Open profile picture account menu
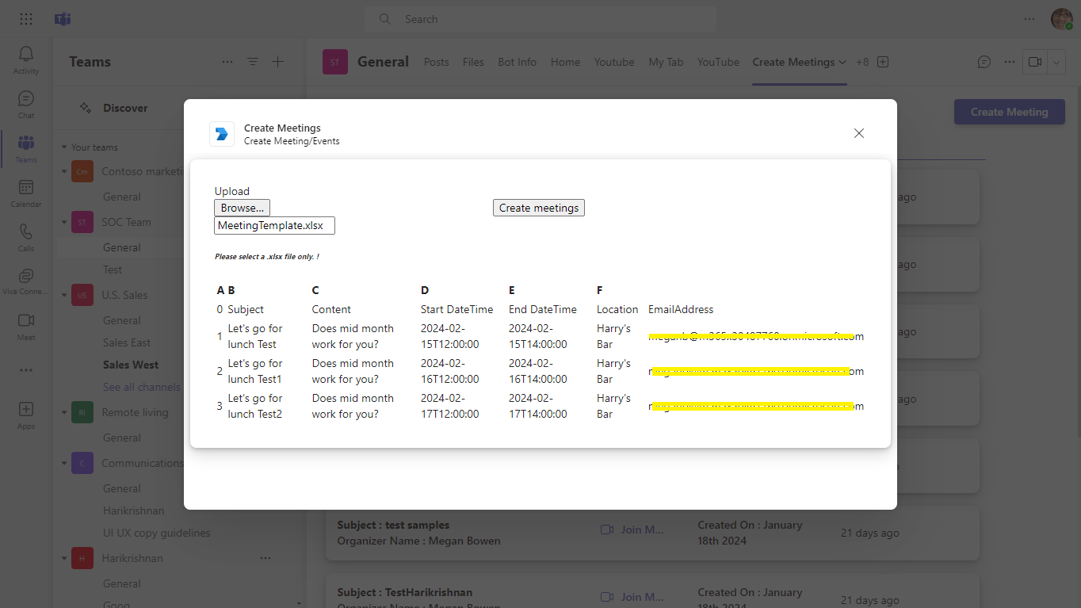Screen dimensions: 1081x608 click(x=1062, y=19)
